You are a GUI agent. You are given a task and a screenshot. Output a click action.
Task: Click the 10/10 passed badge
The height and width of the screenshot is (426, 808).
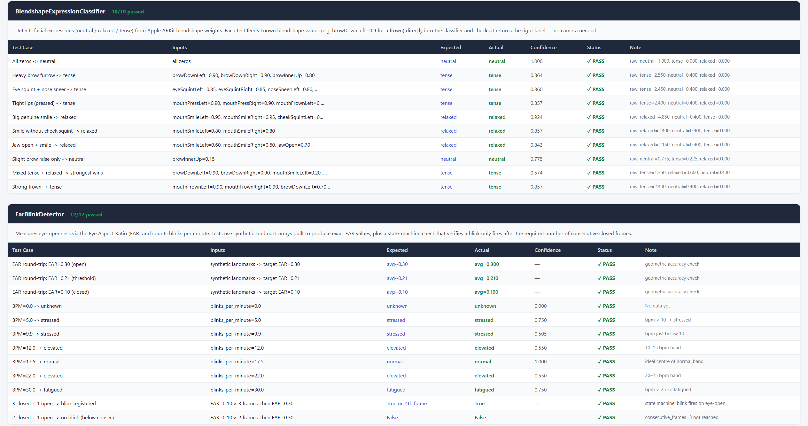click(128, 12)
